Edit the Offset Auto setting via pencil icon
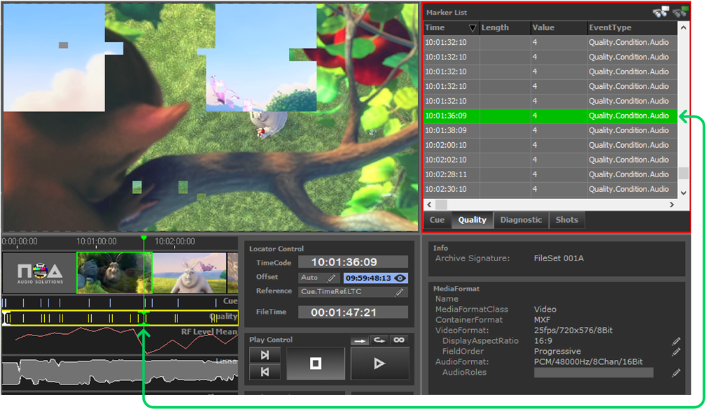The height and width of the screenshot is (409, 706). [331, 278]
